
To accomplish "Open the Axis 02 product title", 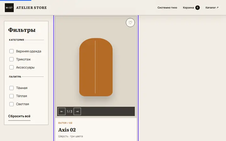I will coord(67,130).
